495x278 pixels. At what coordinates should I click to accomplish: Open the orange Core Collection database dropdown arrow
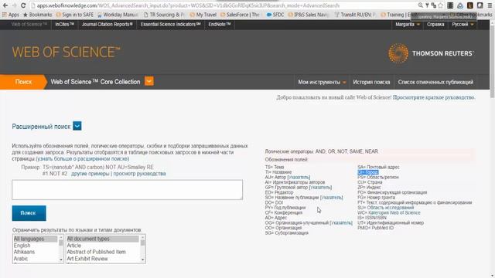[149, 81]
